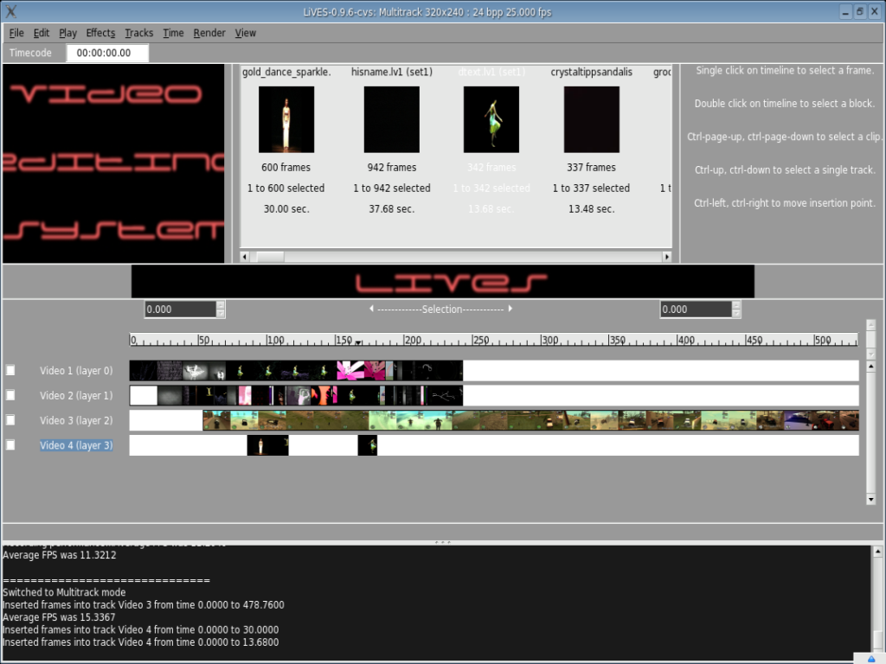
Task: Click the "600 frames" text
Action: pyautogui.click(x=286, y=167)
